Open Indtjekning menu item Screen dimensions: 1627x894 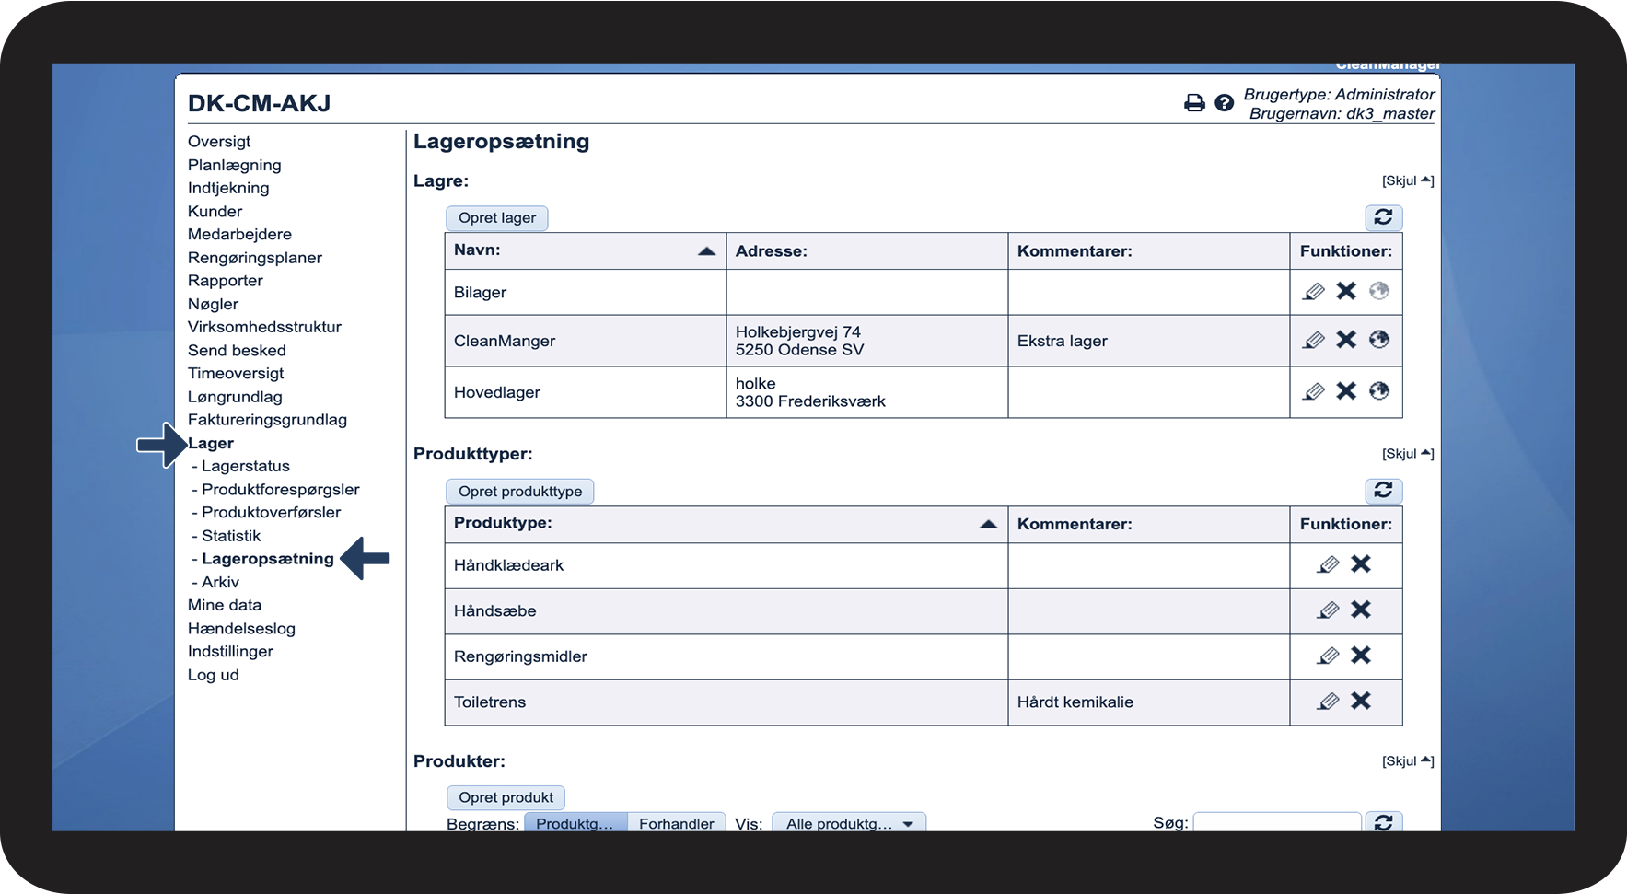228,189
